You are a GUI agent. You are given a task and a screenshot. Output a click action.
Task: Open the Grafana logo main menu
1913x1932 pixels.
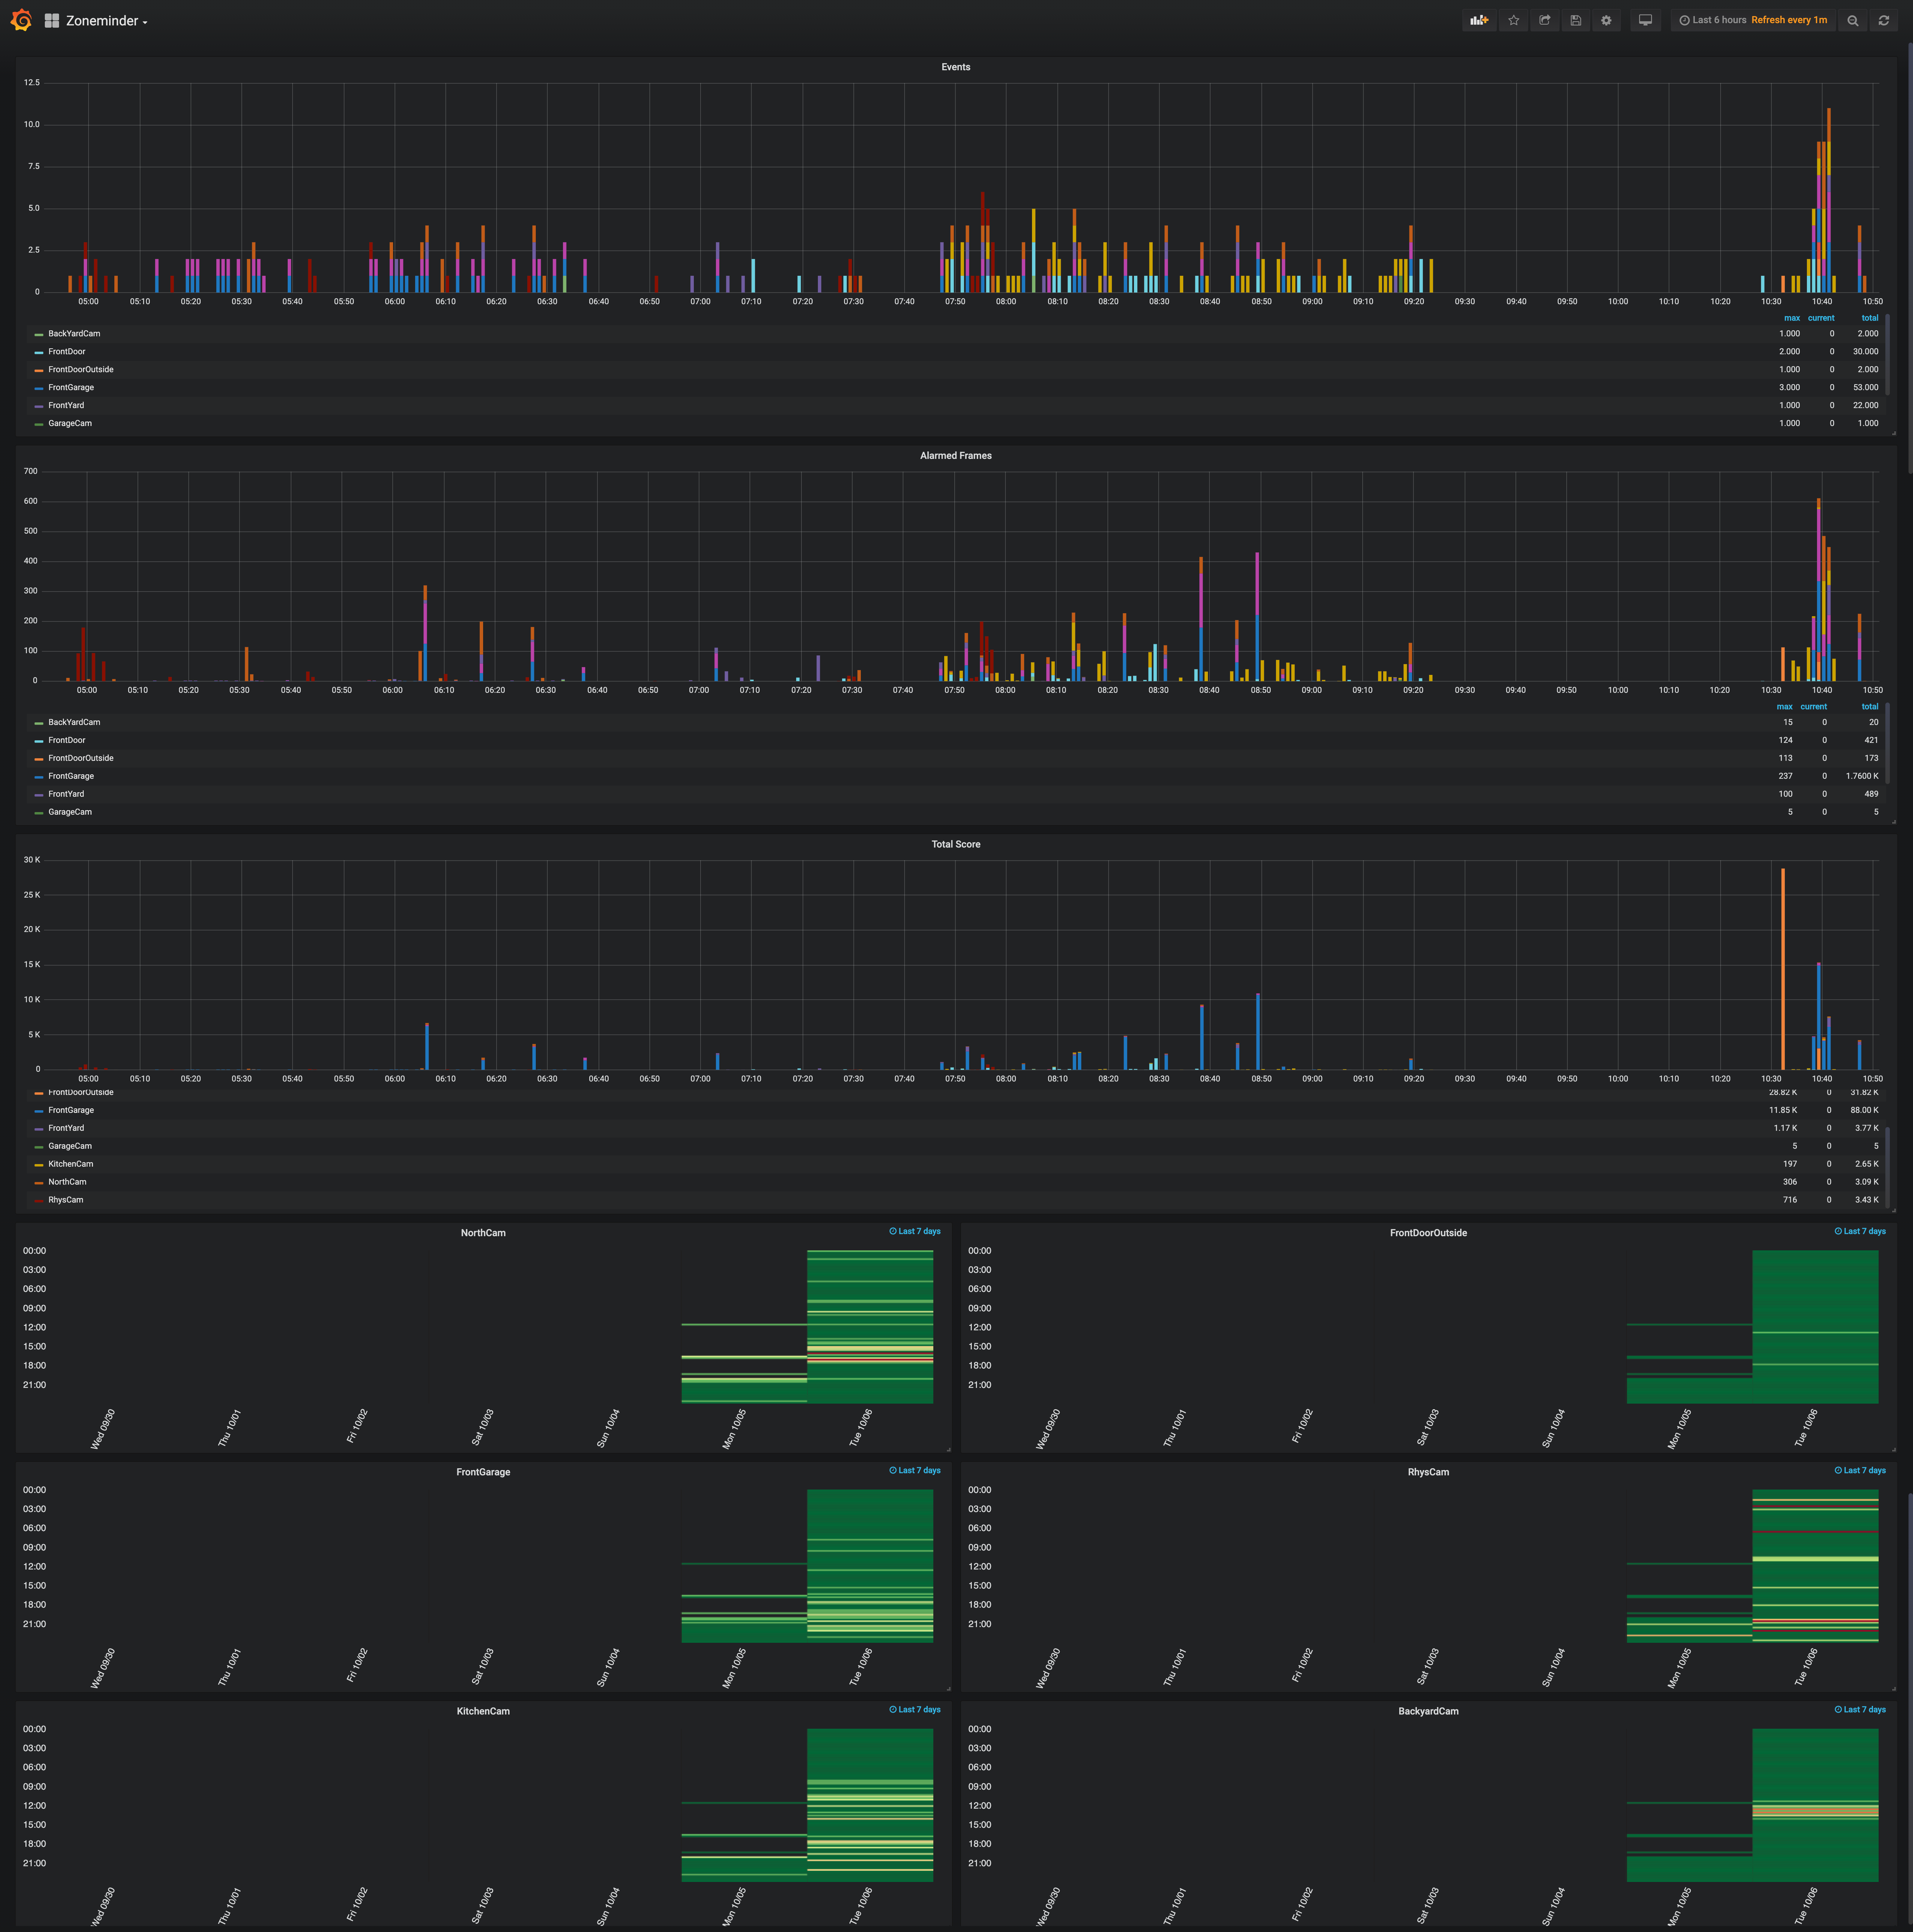(x=21, y=20)
